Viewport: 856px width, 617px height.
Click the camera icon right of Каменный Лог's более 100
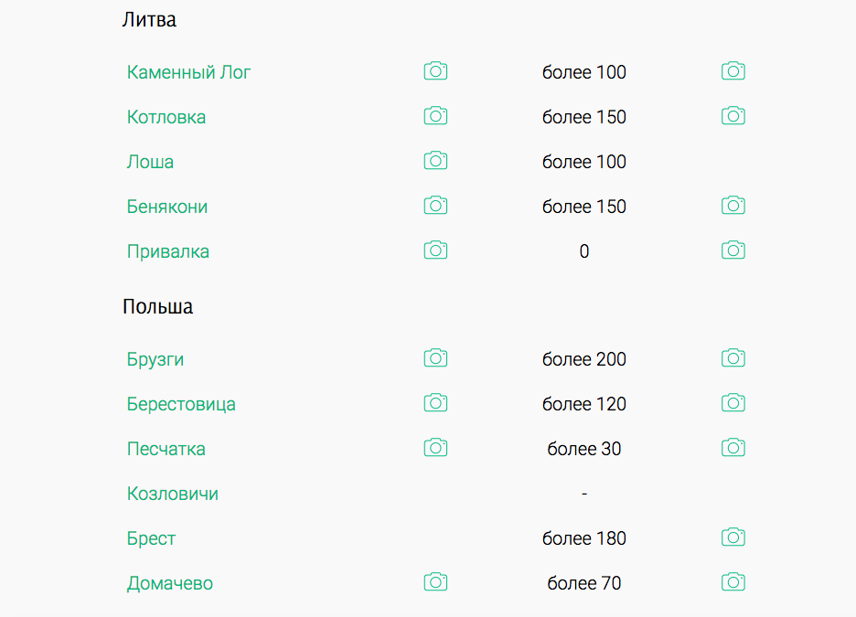tap(733, 71)
